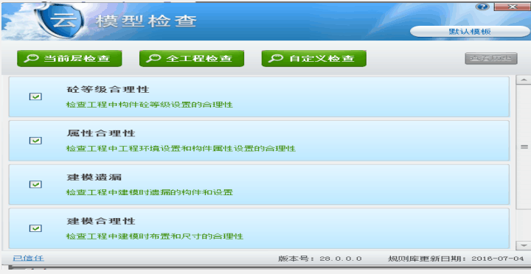Image resolution: width=531 pixels, height=274 pixels.
Task: Toggle the 建模合理性 checkbox
Action: (x=35, y=228)
